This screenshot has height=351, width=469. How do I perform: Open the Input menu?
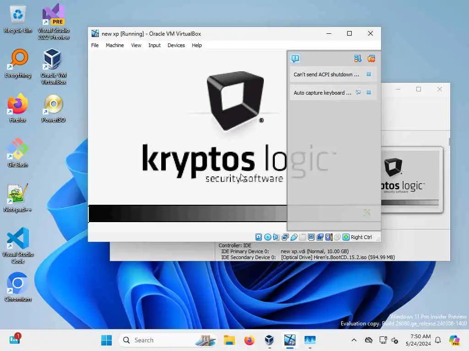coord(154,45)
